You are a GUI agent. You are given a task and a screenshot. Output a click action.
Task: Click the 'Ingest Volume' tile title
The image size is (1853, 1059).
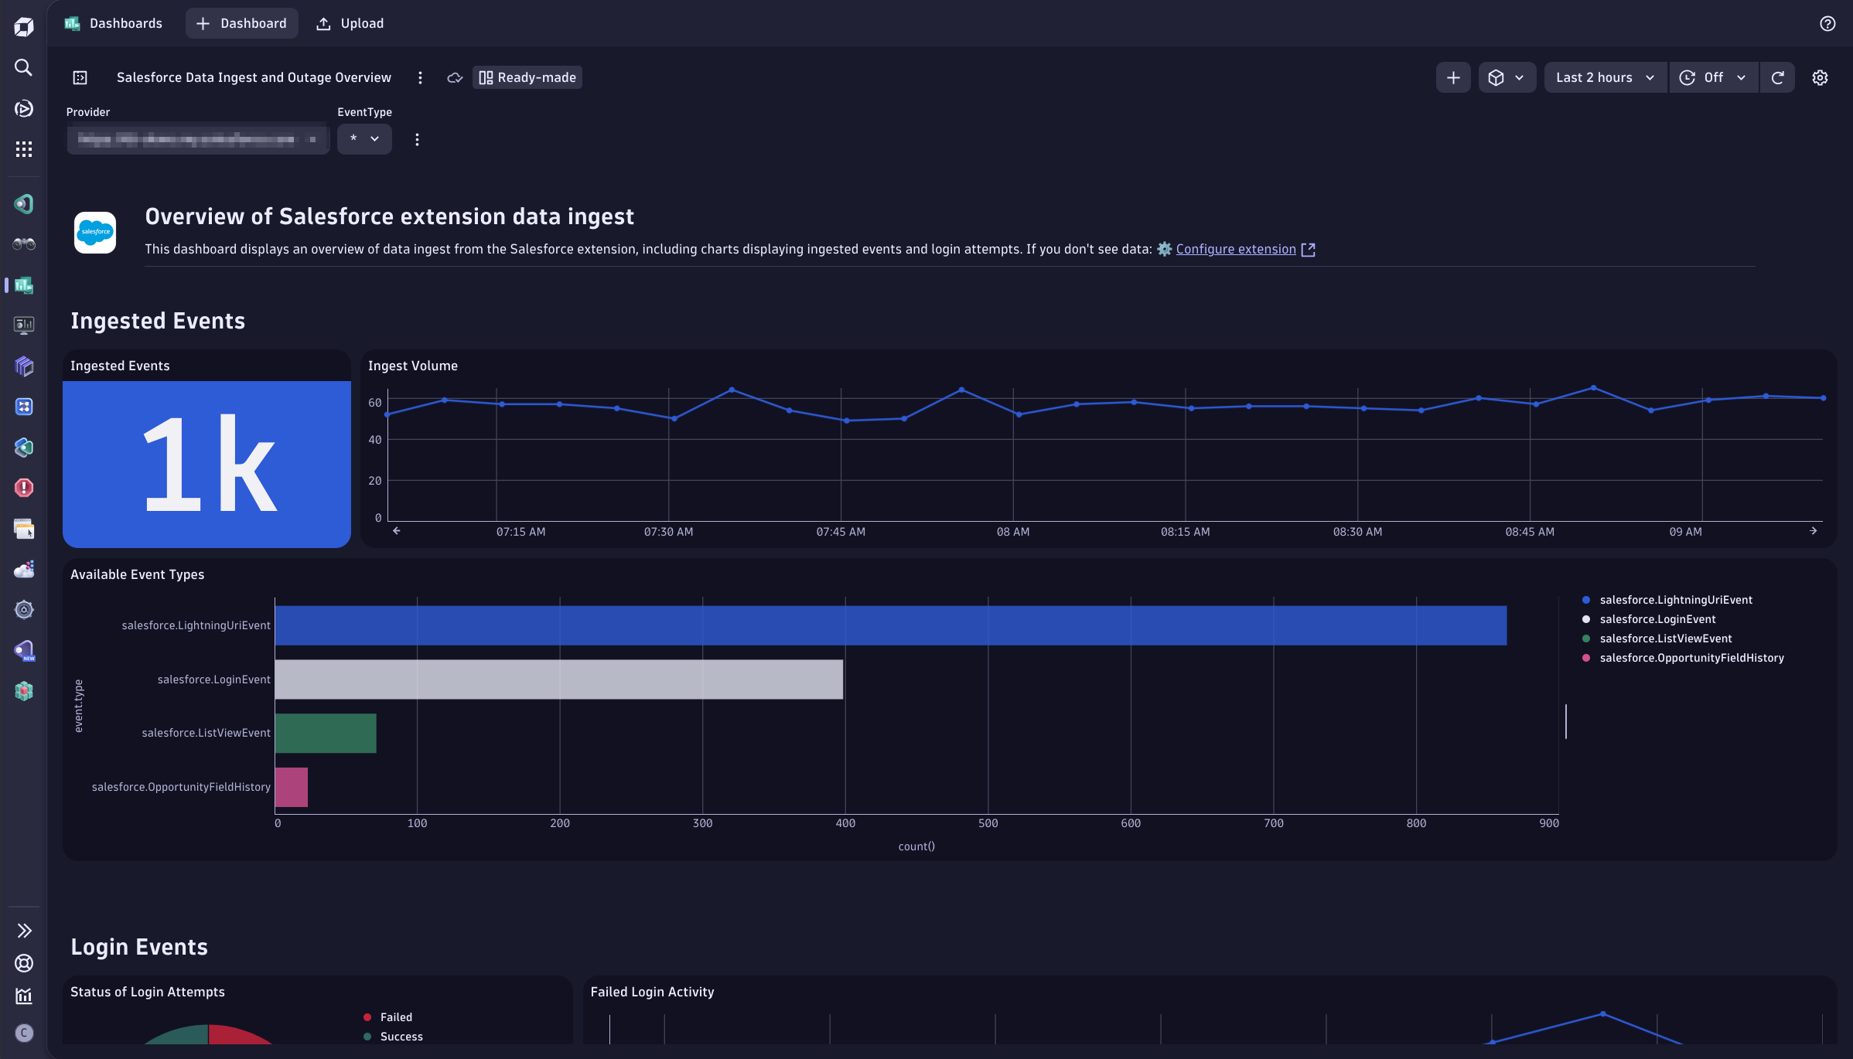[413, 366]
